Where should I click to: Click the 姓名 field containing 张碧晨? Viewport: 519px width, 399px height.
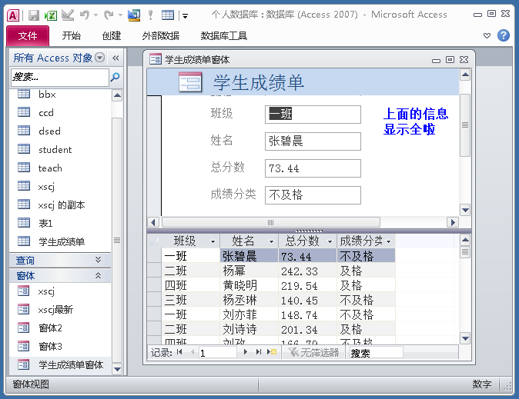[x=313, y=141]
